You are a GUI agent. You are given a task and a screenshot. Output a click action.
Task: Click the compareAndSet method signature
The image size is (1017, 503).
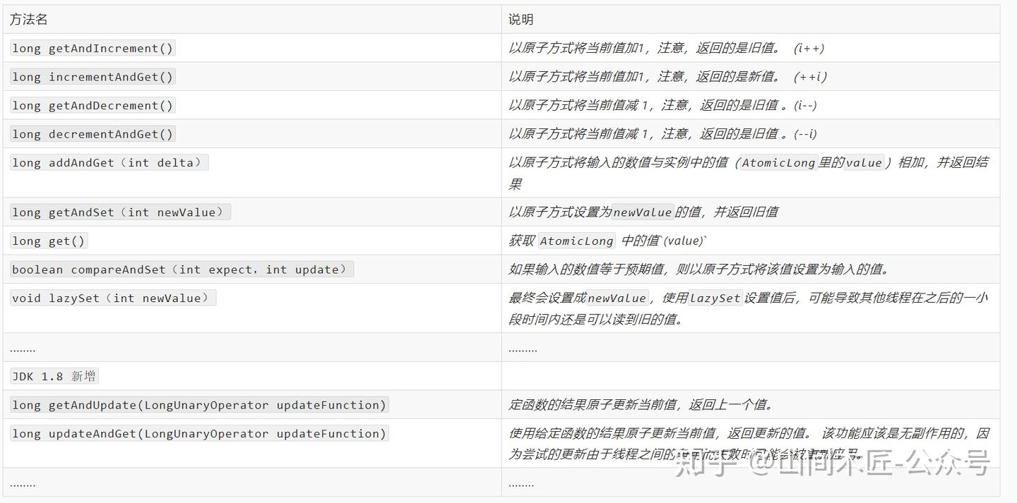coord(180,269)
